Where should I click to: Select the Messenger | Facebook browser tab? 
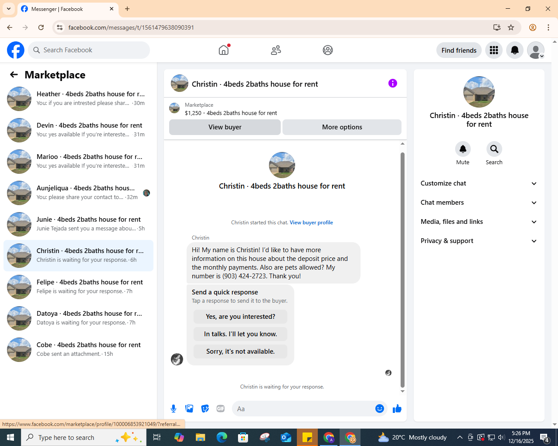(x=68, y=9)
